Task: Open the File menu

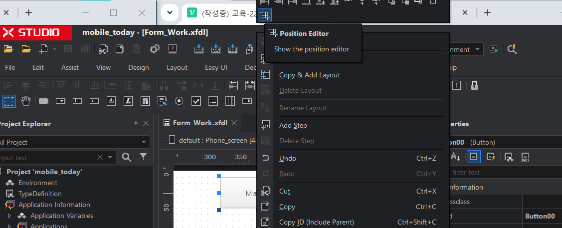Action: (10, 67)
